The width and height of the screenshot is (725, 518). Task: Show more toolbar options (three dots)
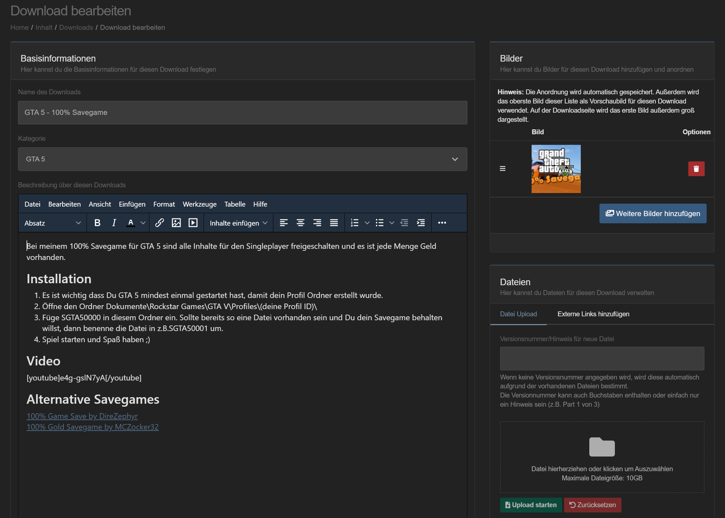[x=442, y=223]
